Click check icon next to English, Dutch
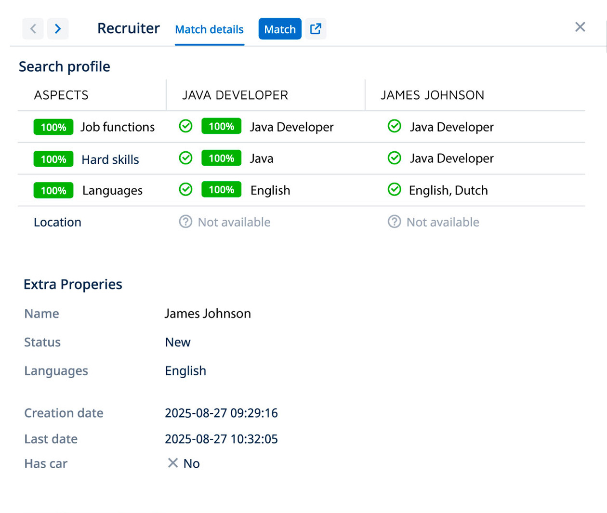Viewport: 607px width, 513px height. (394, 190)
